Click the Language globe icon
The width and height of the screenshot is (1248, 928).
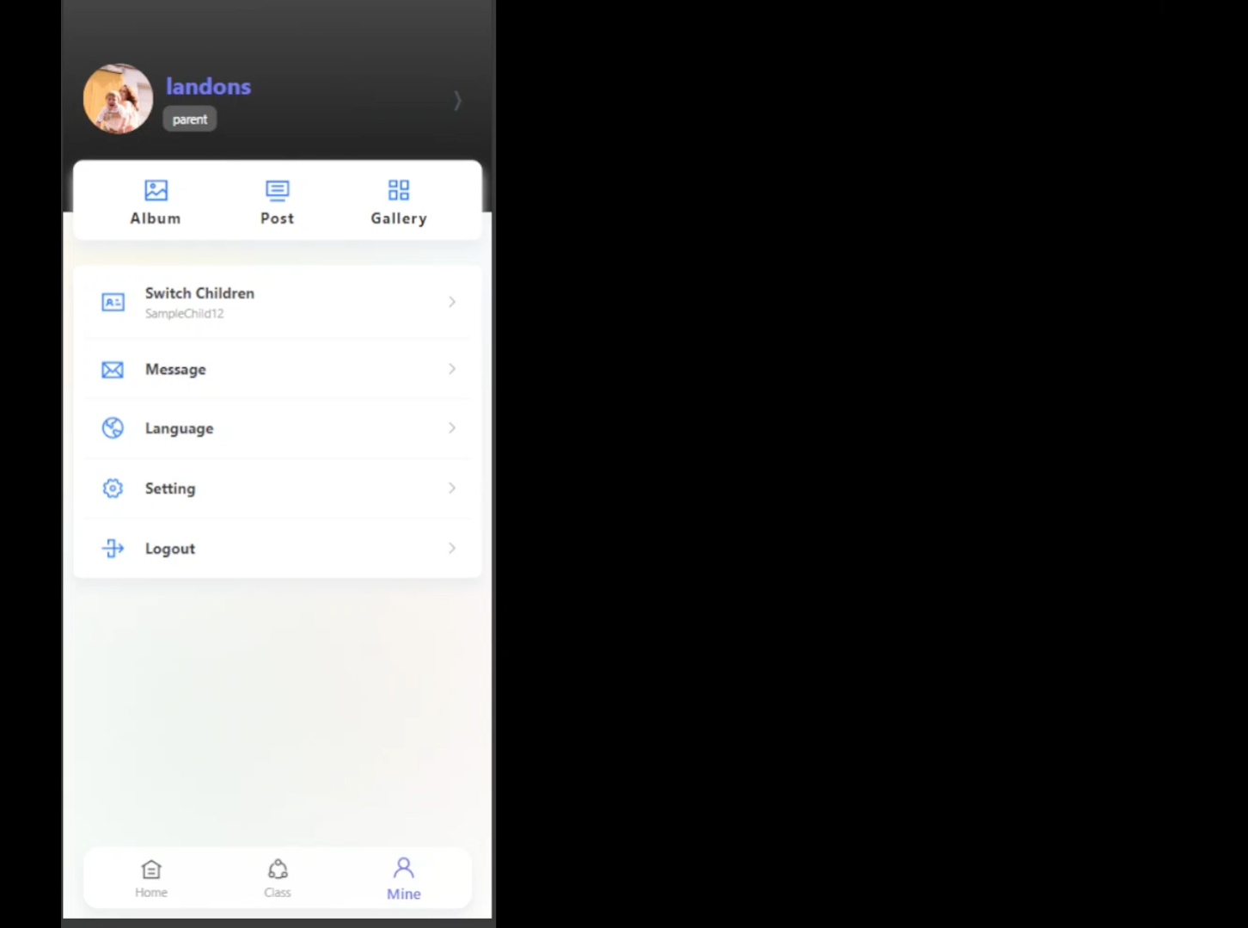pos(113,428)
